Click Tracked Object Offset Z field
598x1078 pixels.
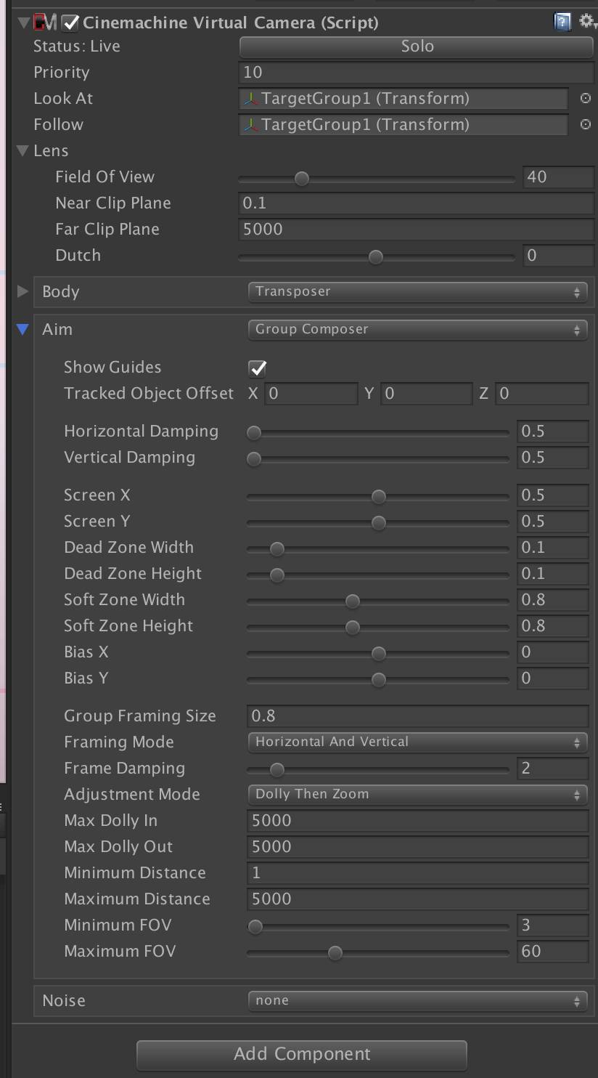(542, 394)
